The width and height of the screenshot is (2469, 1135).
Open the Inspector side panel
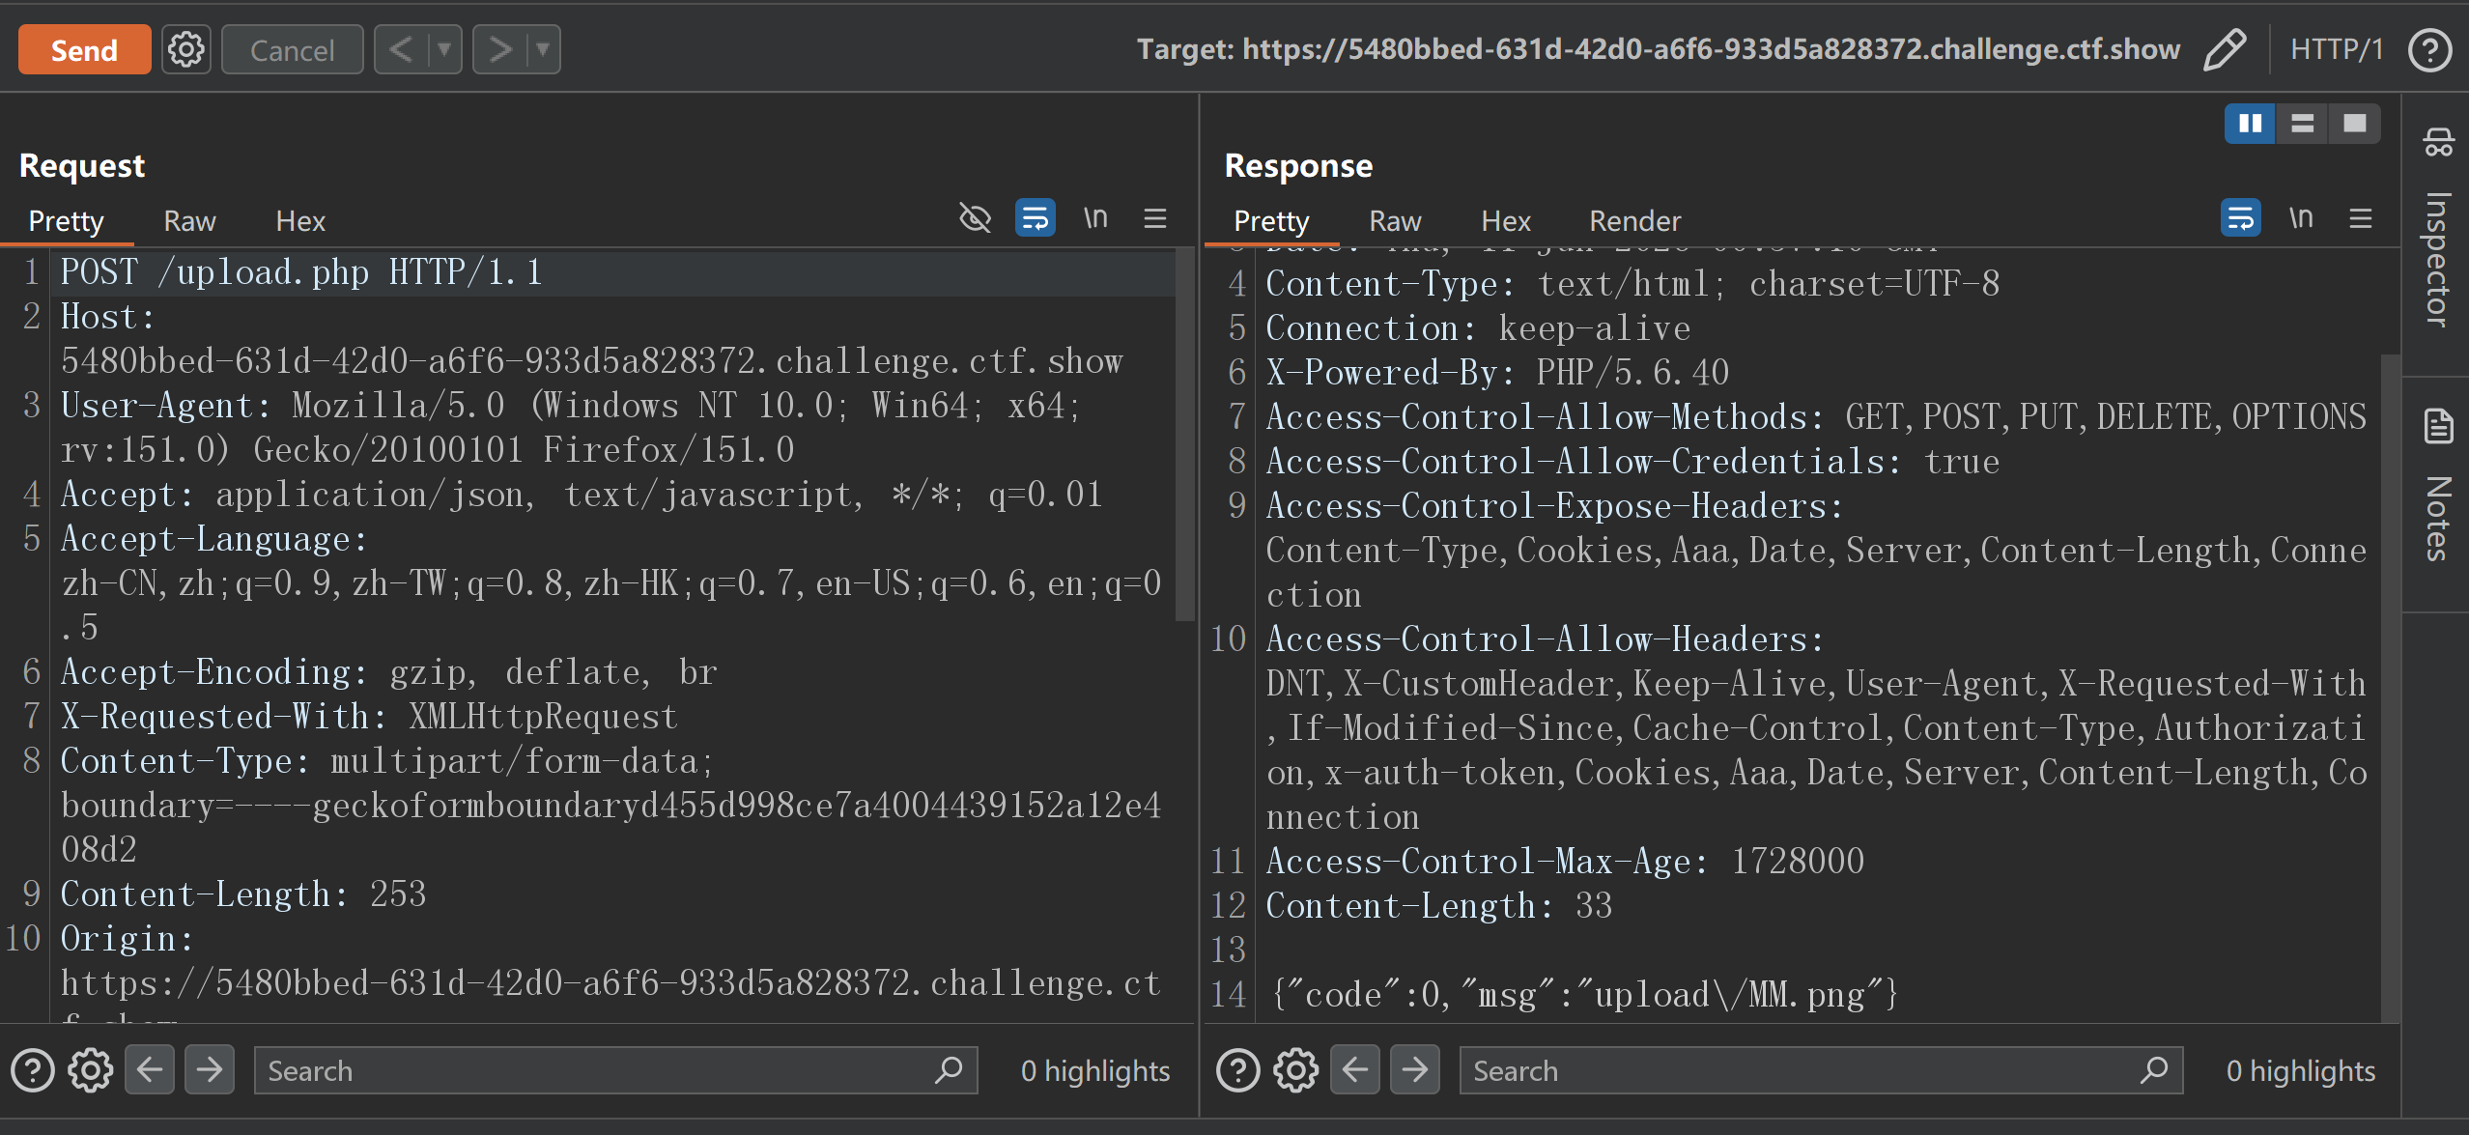tap(2437, 230)
